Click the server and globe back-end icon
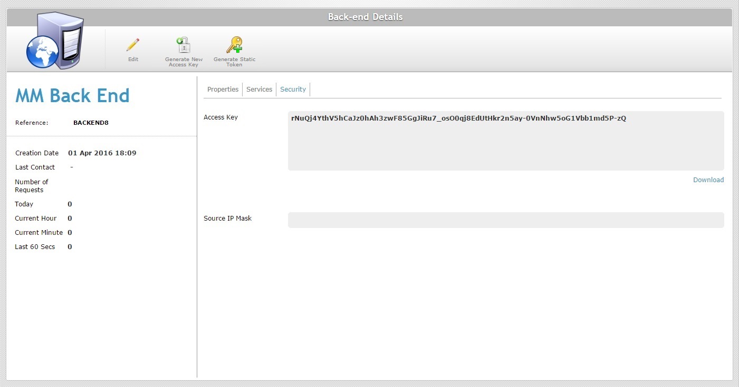The width and height of the screenshot is (739, 387). [55, 41]
